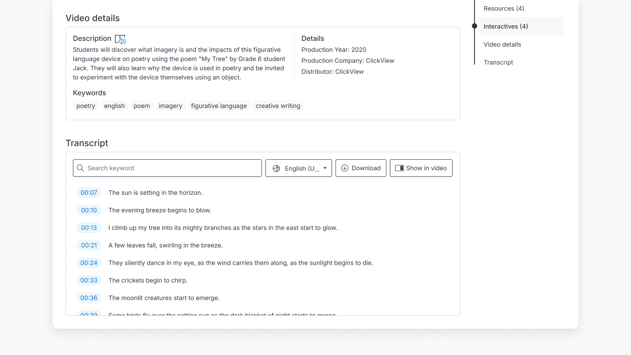Open Video details from the navigation sidebar
Screen dimensions: 631x355
click(502, 44)
